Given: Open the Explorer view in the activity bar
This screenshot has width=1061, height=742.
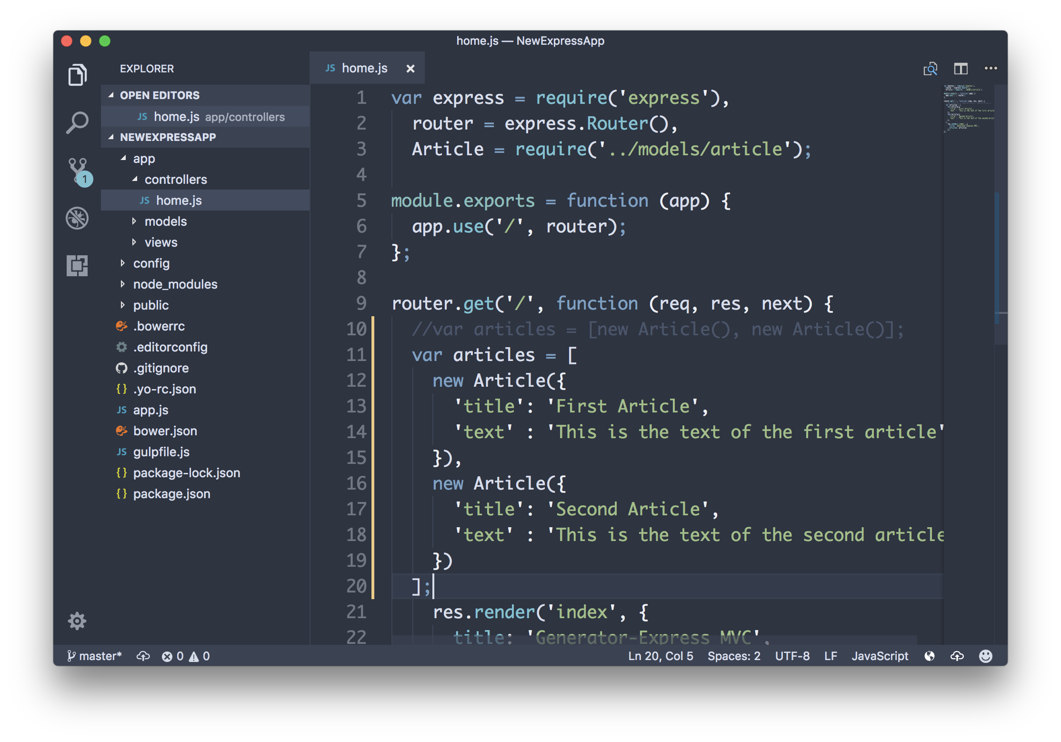Looking at the screenshot, I should point(77,75).
